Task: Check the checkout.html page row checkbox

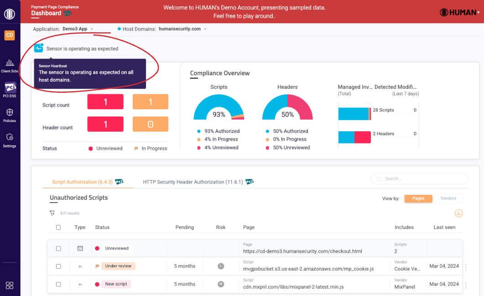Action: (58, 249)
